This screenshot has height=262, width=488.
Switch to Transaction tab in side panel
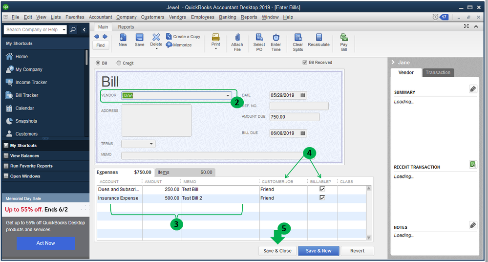point(438,72)
